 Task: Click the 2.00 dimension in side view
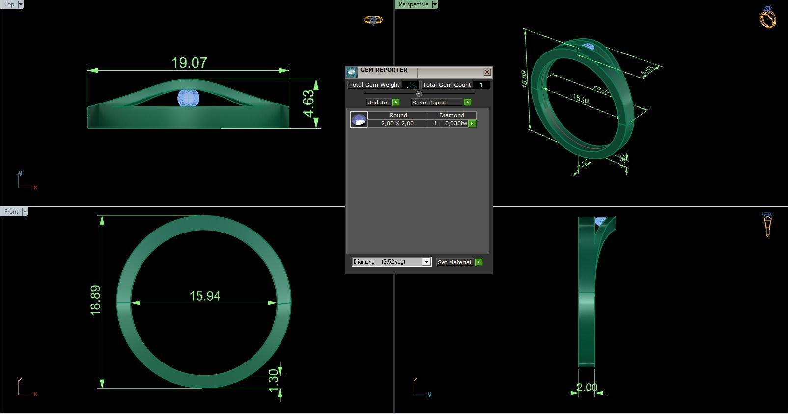[587, 388]
